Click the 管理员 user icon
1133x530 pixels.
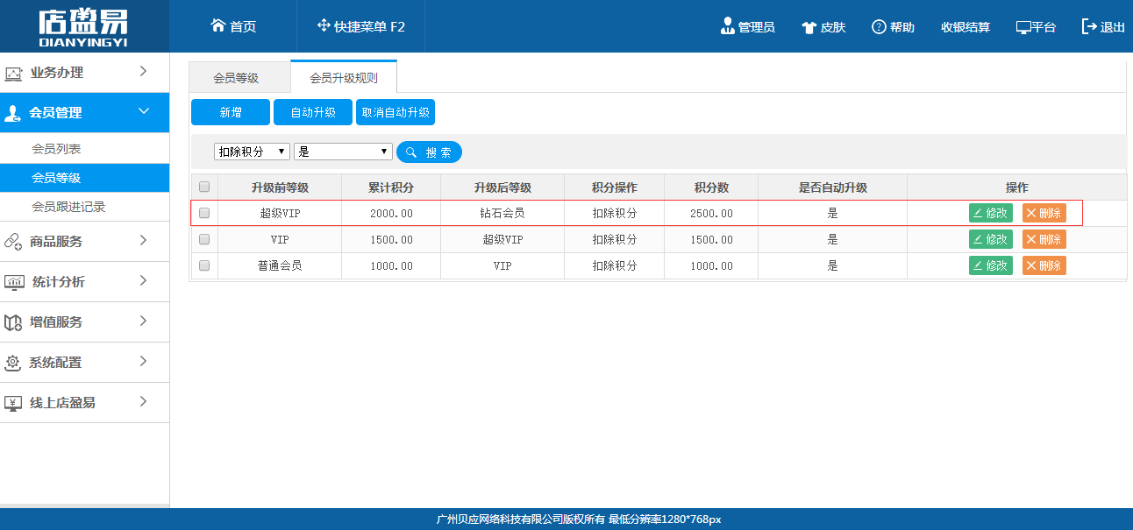tap(727, 26)
